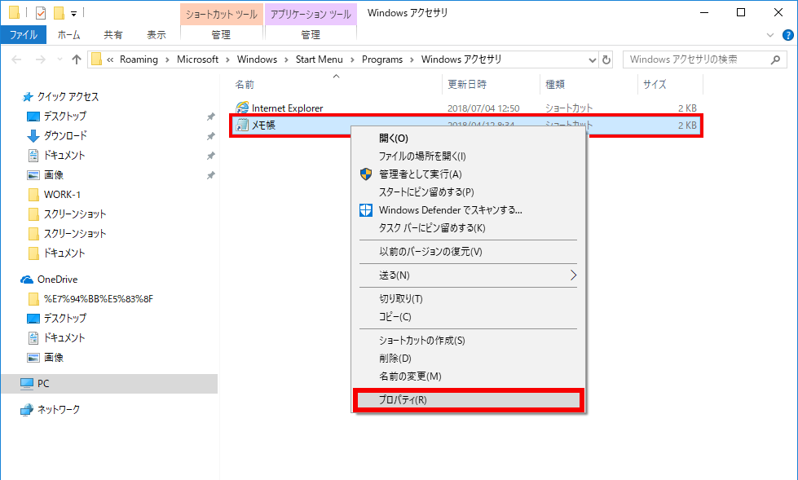Open the blue Help question-mark icon
Image resolution: width=798 pixels, height=480 pixels.
(x=788, y=35)
